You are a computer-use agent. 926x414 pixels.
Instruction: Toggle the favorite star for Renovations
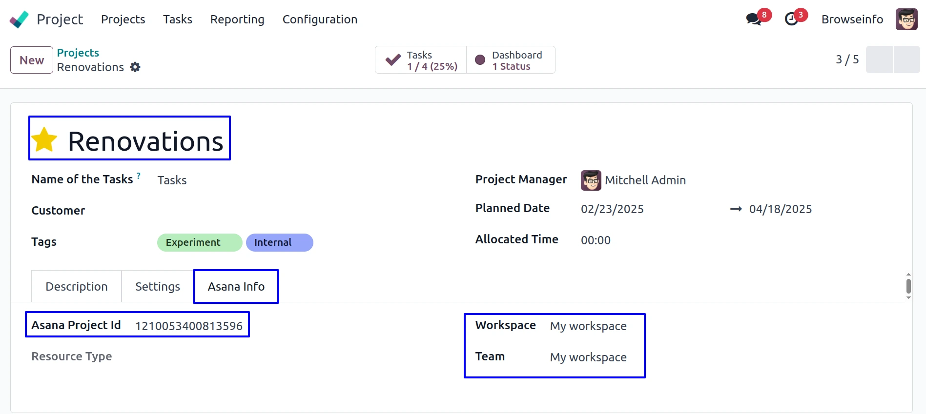click(x=44, y=140)
